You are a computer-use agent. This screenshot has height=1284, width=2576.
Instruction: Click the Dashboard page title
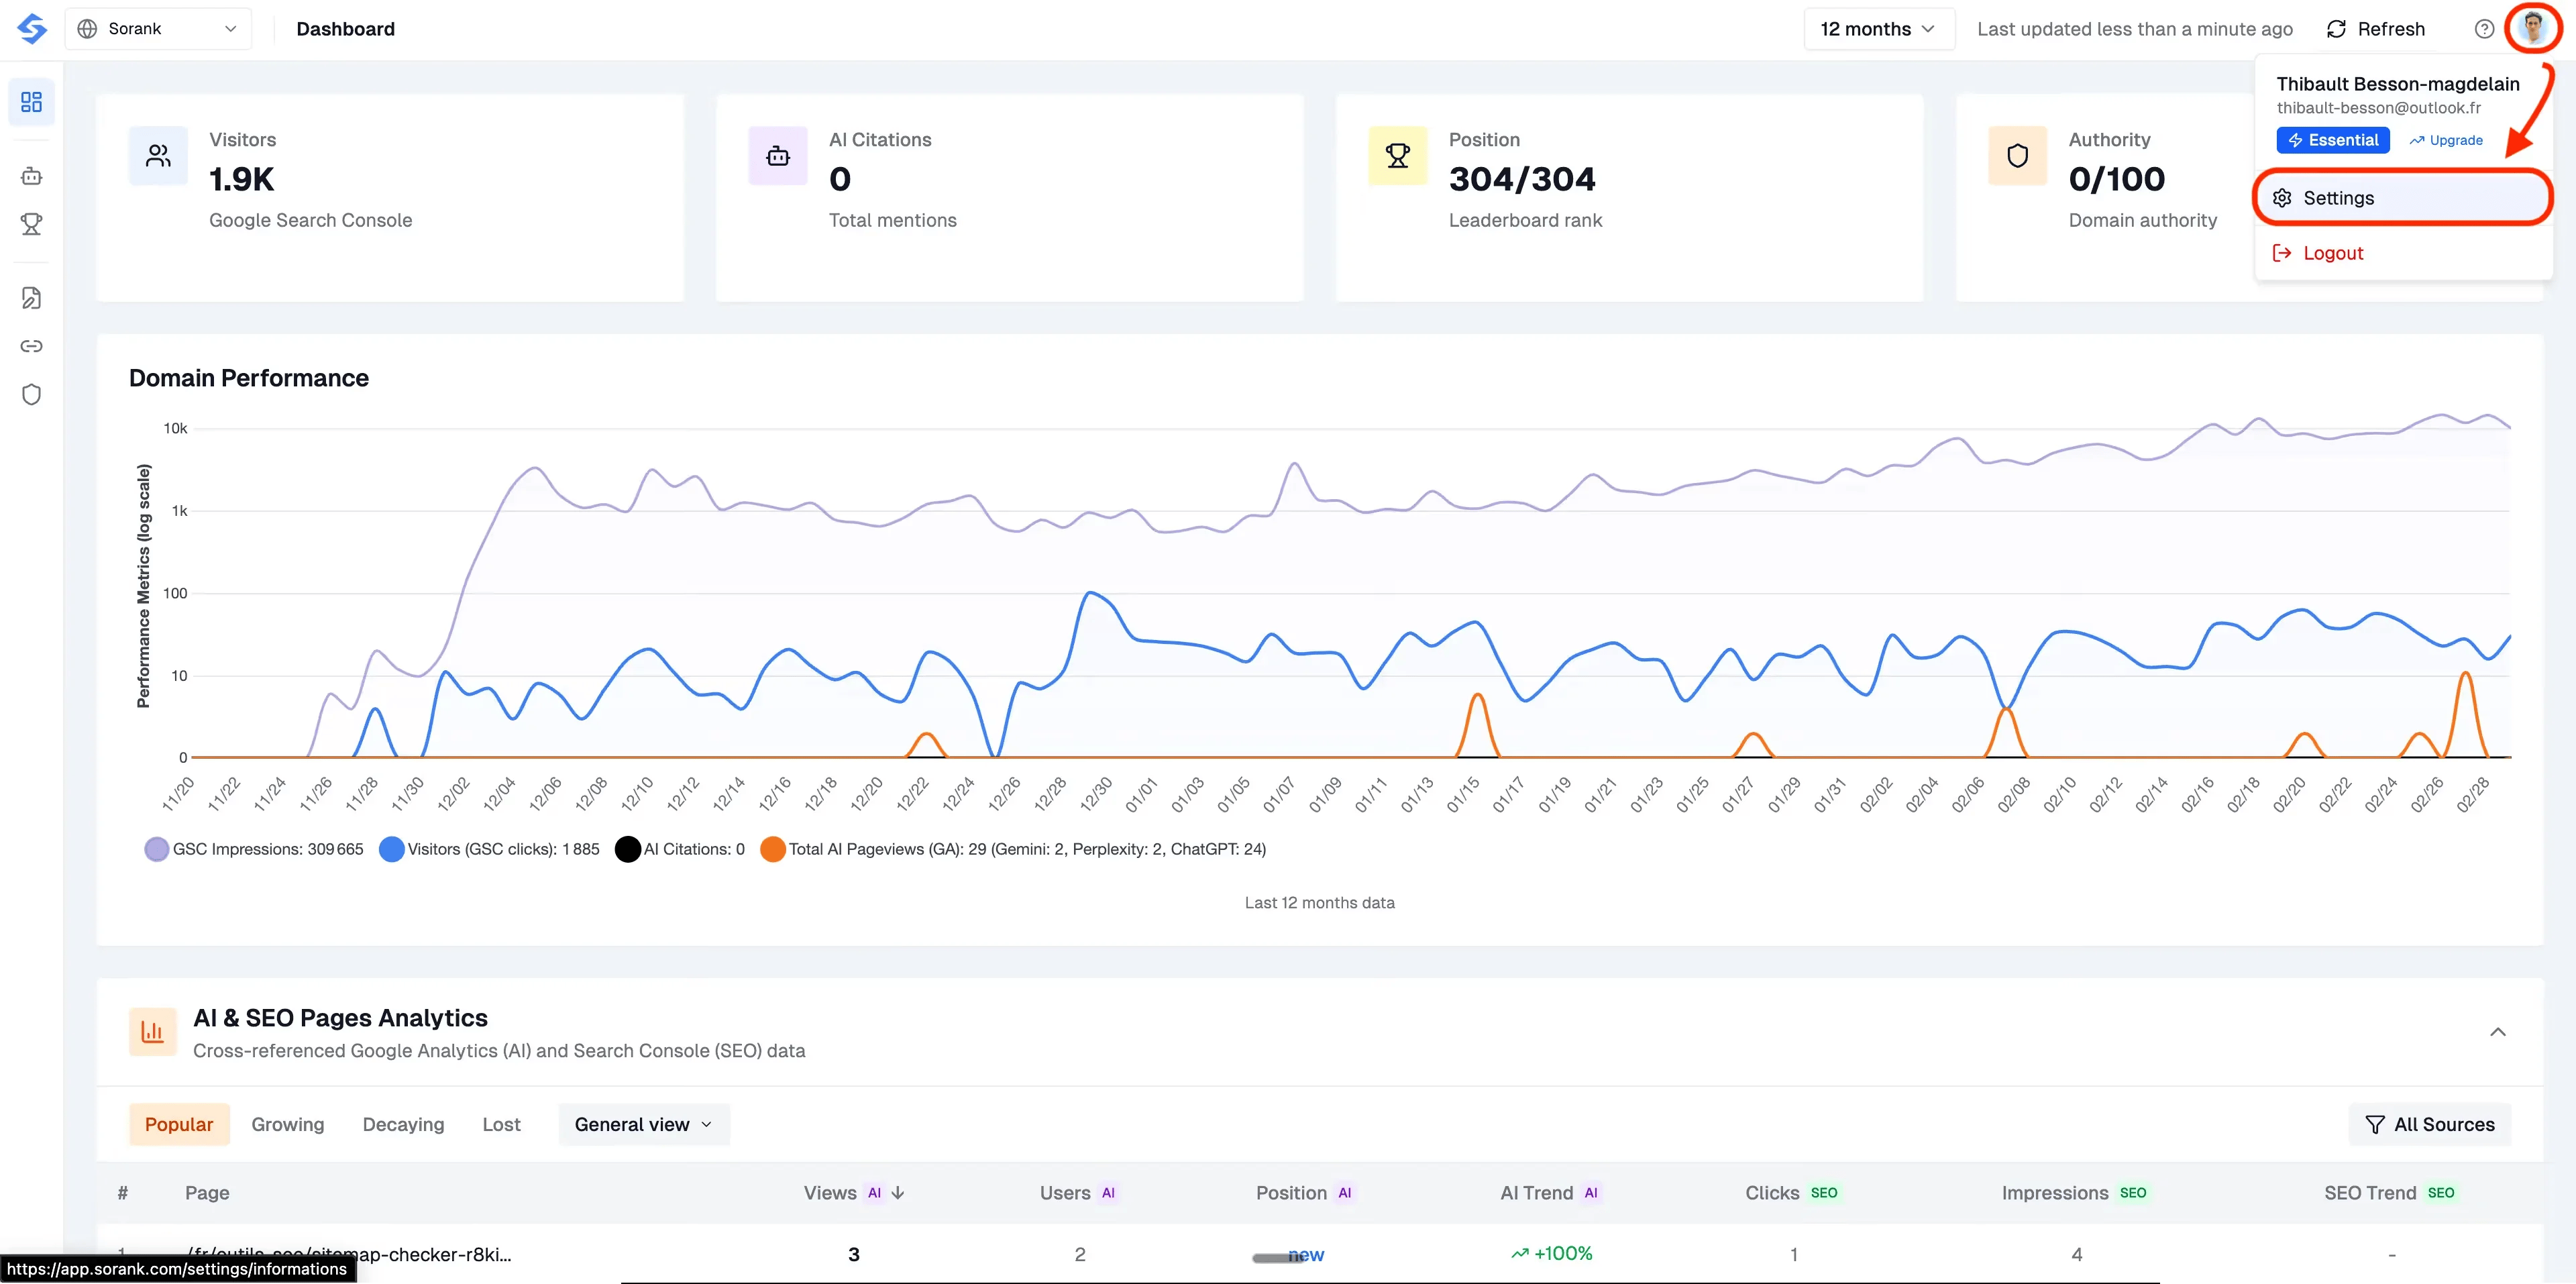[345, 29]
